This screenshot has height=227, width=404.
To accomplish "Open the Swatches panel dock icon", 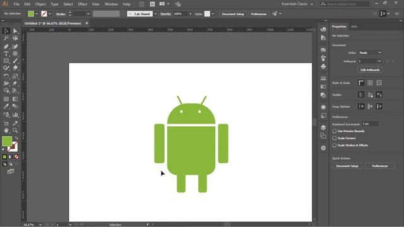I will tap(323, 50).
